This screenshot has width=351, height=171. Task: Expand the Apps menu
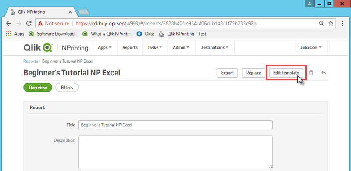point(105,47)
